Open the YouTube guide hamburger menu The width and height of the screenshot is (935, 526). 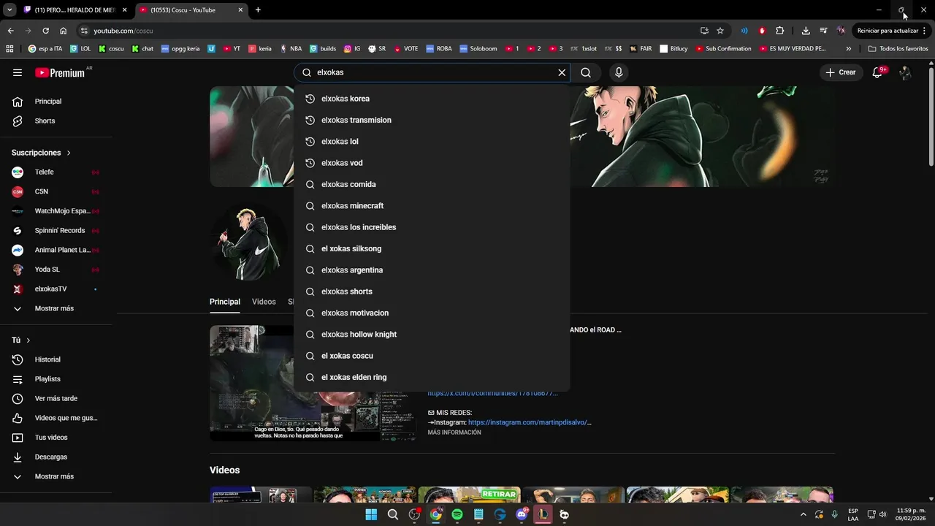click(x=18, y=72)
